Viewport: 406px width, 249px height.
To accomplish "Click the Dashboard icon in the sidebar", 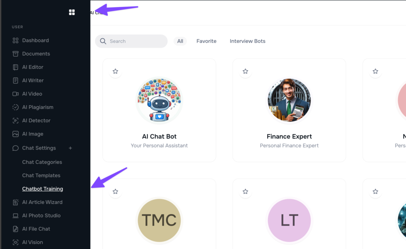I will pyautogui.click(x=15, y=41).
